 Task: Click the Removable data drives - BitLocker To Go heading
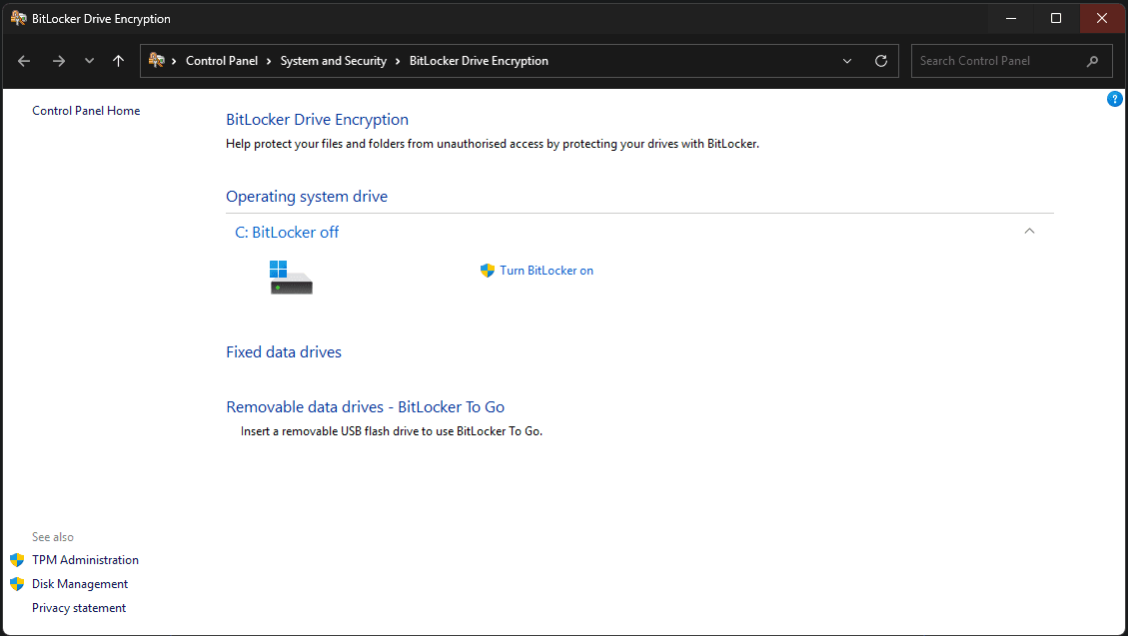[x=366, y=406]
